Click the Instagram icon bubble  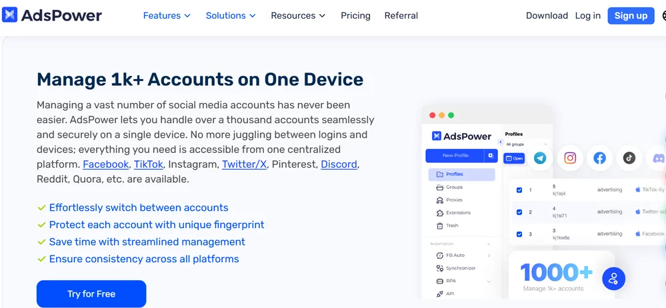coord(570,158)
